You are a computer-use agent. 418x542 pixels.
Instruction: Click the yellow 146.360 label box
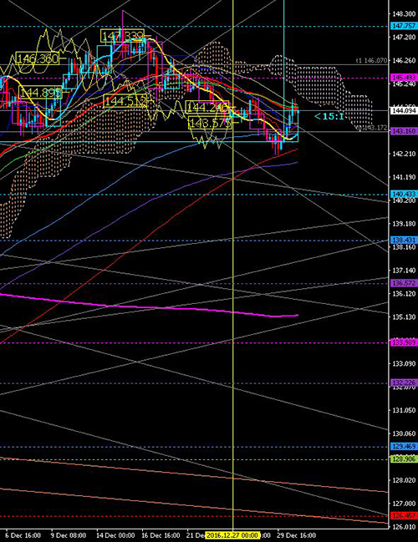pos(38,58)
